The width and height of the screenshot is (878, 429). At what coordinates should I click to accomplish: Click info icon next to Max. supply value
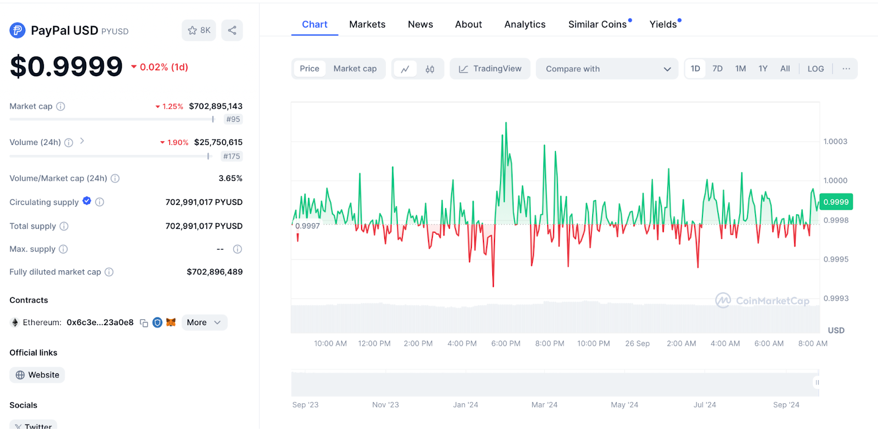(x=238, y=249)
